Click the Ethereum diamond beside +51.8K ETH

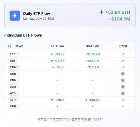coord(101,12)
